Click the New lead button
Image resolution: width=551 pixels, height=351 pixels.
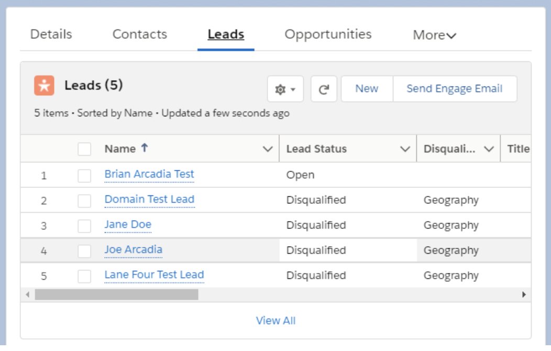coord(367,89)
